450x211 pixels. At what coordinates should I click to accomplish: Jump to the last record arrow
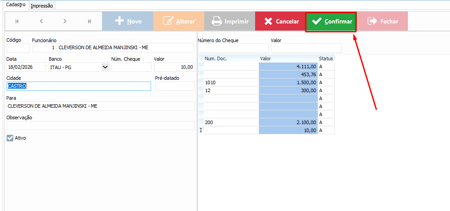pos(89,21)
